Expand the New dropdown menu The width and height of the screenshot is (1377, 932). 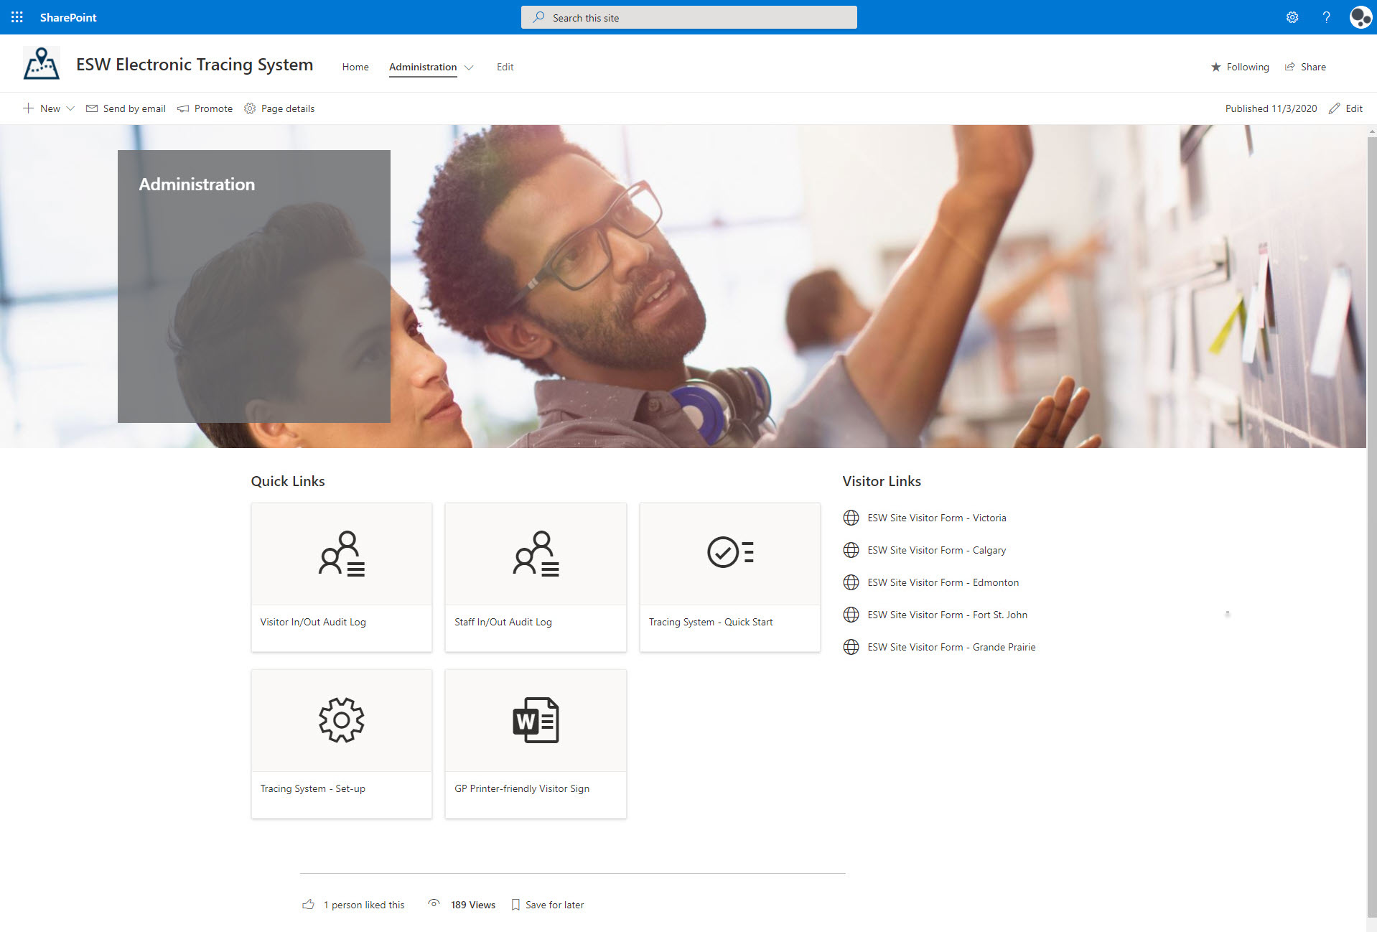point(70,108)
